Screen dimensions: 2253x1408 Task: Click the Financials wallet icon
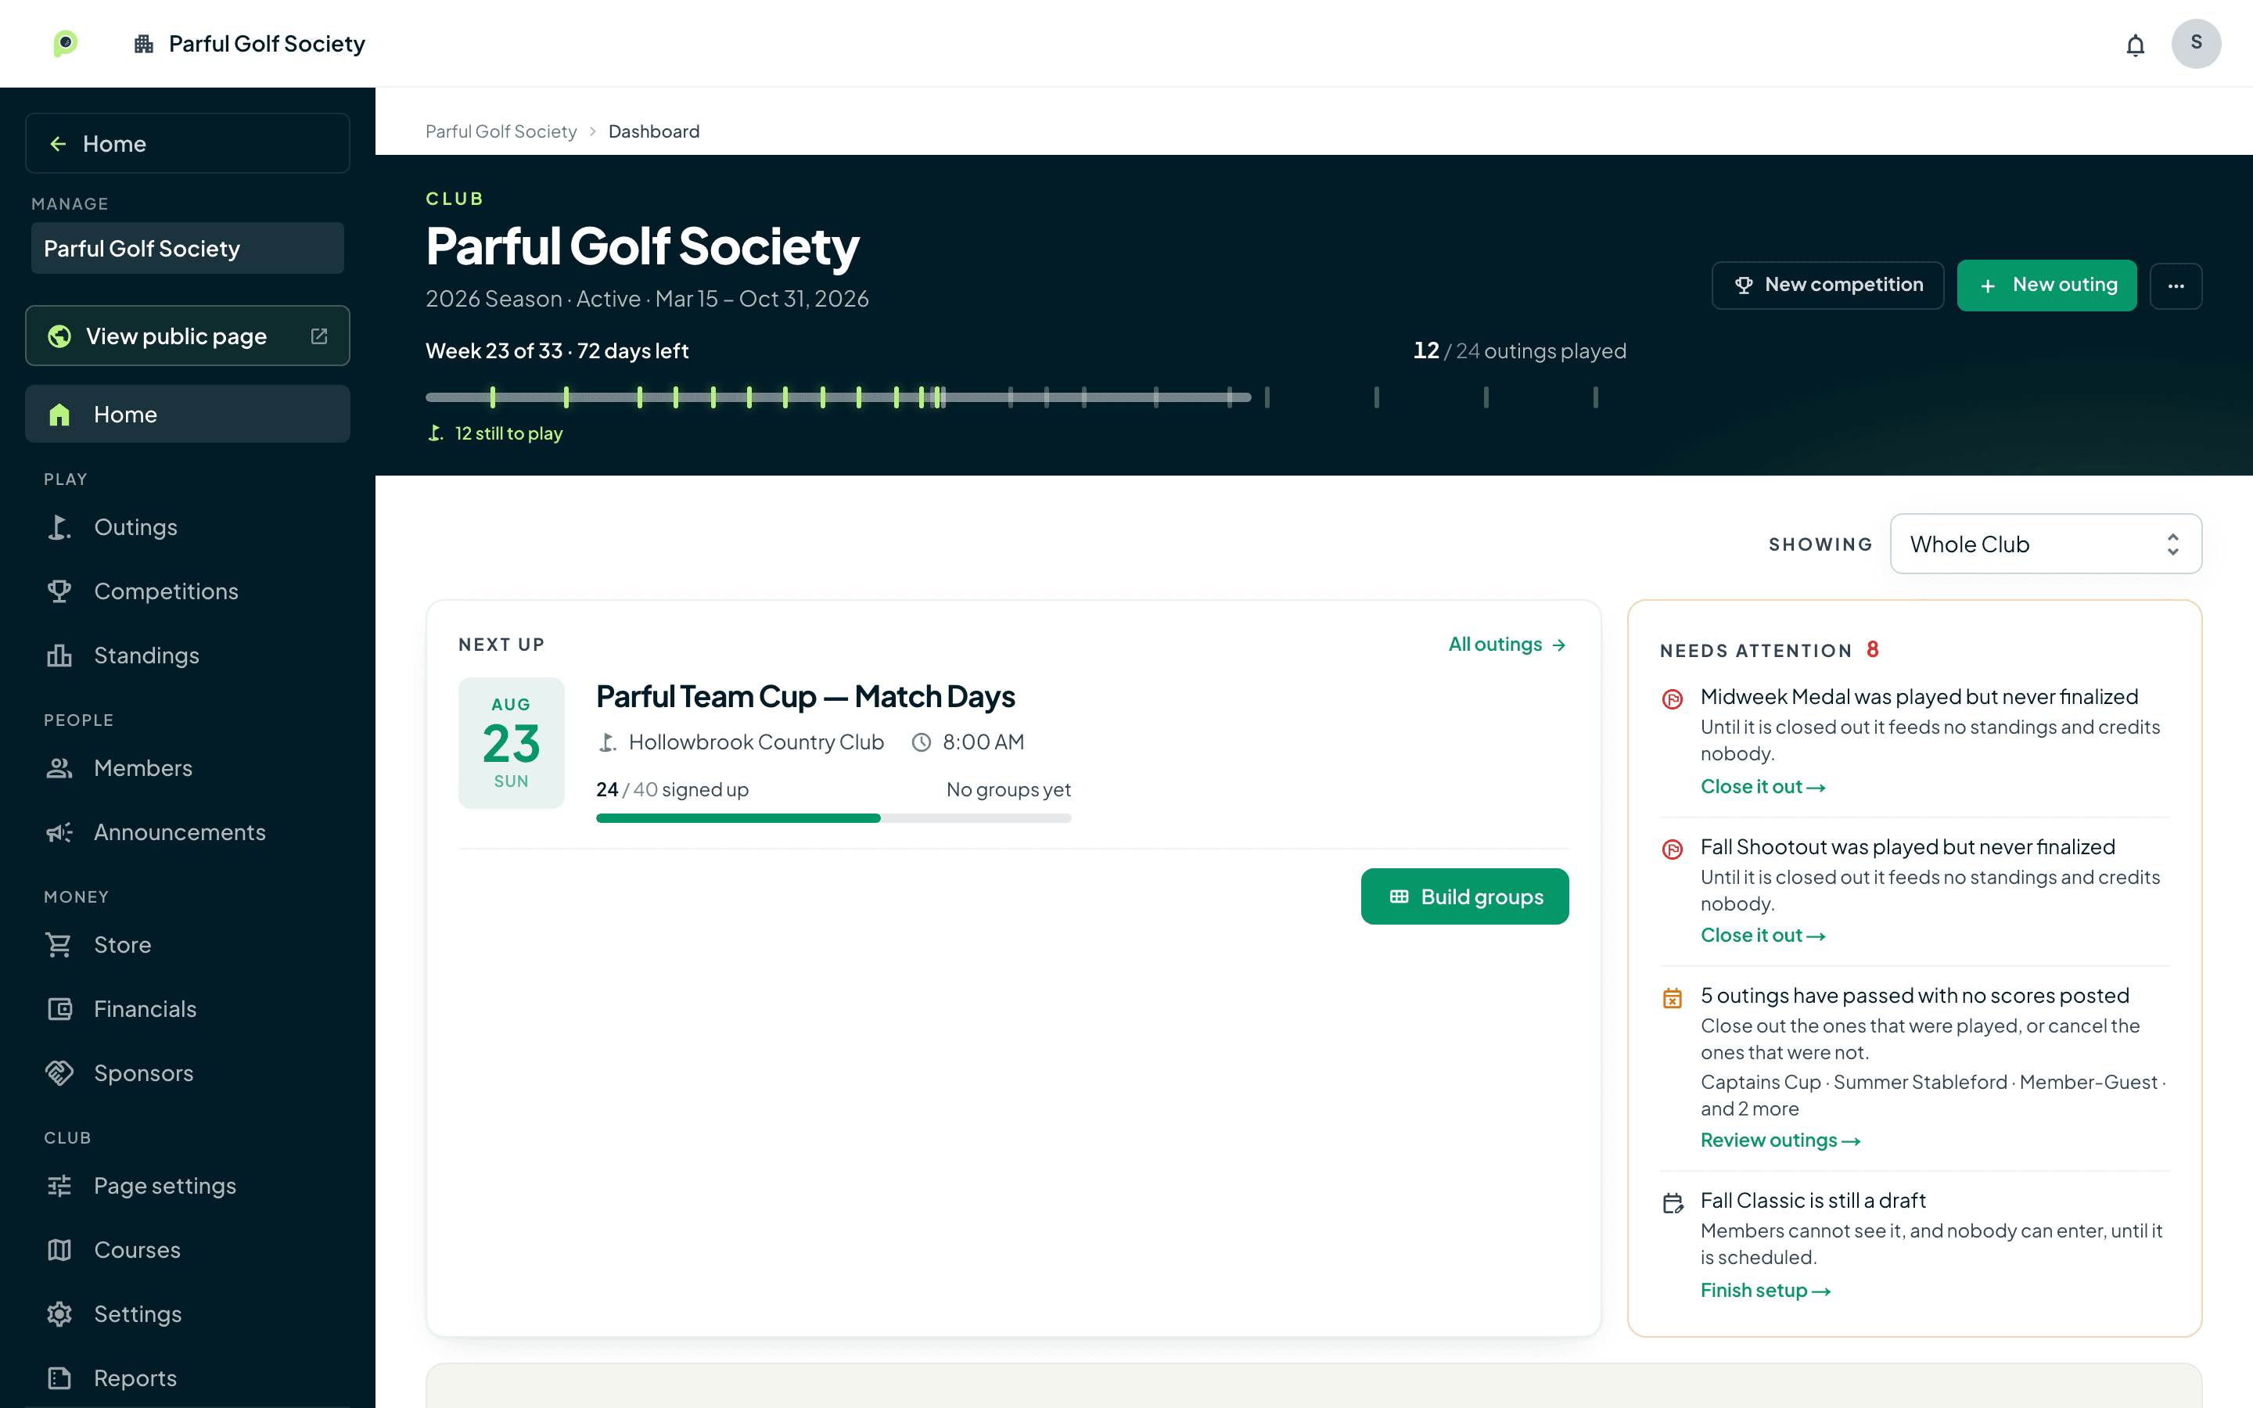tap(59, 1009)
